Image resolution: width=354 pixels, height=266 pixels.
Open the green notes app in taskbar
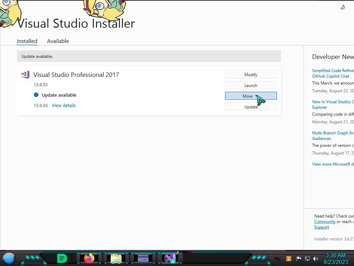tap(62, 258)
